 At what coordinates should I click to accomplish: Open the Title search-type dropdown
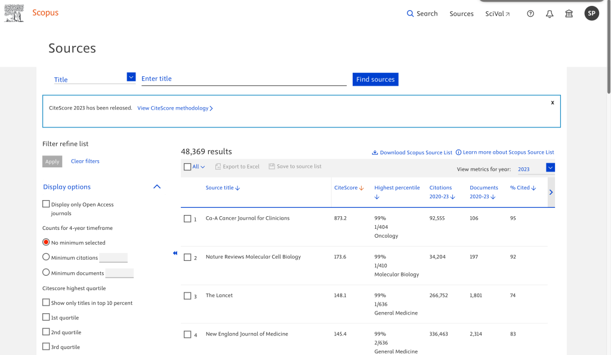95,78
